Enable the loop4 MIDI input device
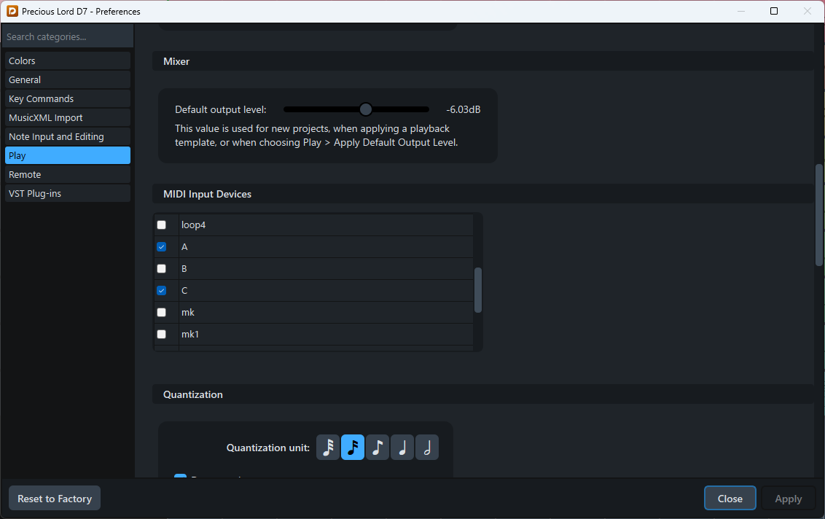This screenshot has width=825, height=519. (161, 225)
